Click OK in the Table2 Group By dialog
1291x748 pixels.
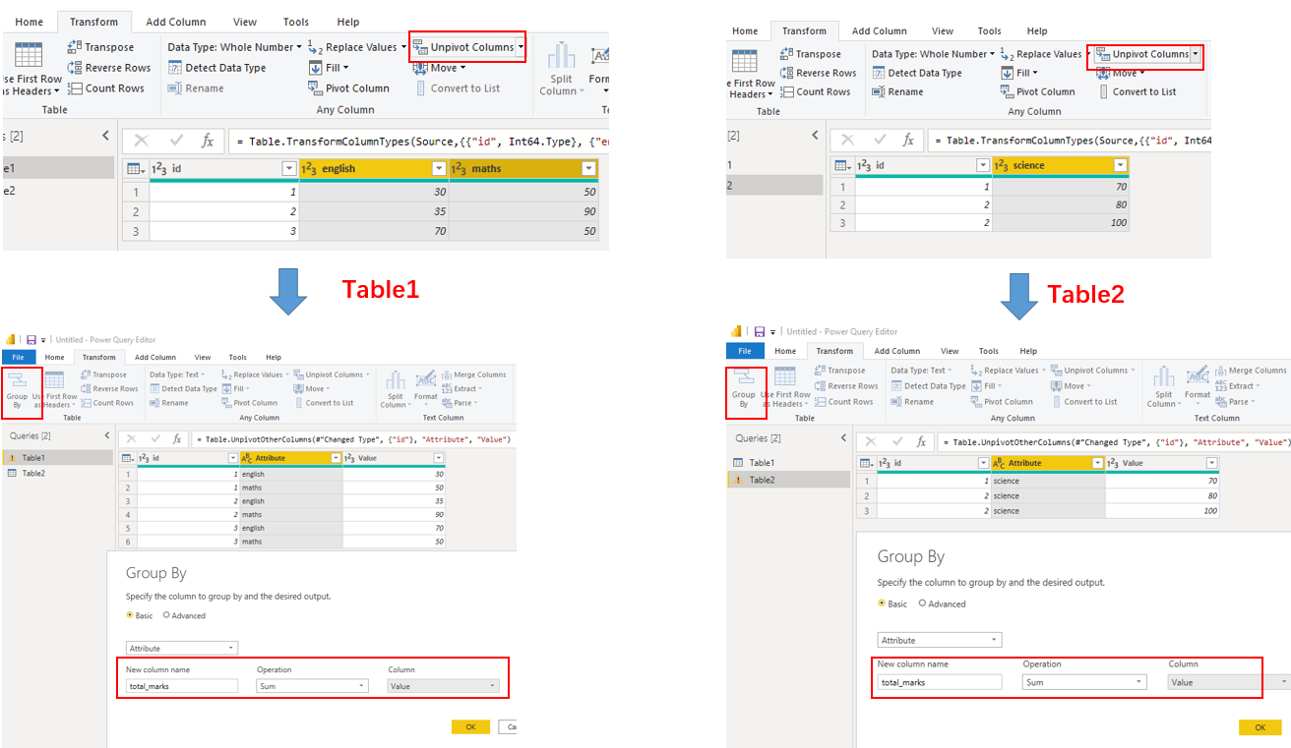[x=1260, y=727]
